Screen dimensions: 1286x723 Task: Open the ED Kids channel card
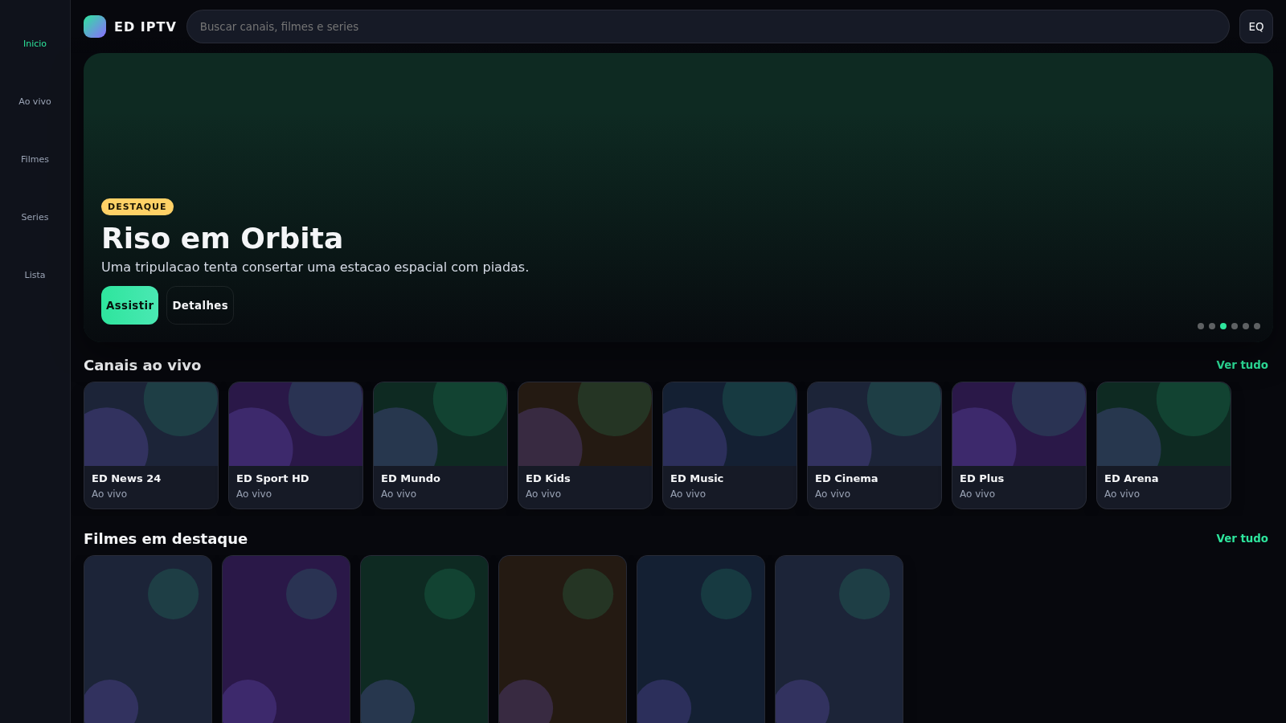585,445
